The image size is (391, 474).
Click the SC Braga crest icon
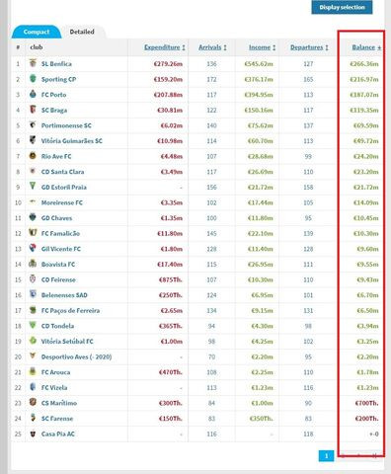click(33, 110)
